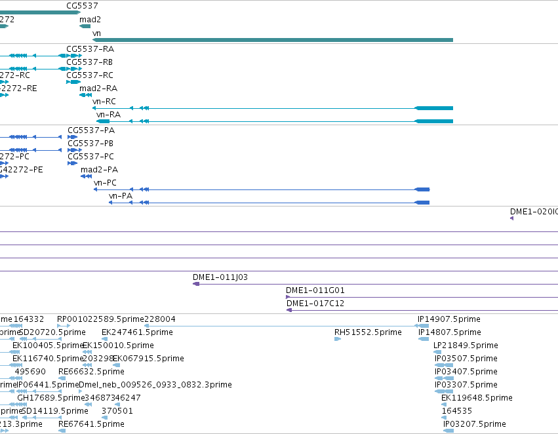Viewport: 558px width, 434px height.
Task: Select the LP21849.5prime EST label
Action: pos(466,345)
